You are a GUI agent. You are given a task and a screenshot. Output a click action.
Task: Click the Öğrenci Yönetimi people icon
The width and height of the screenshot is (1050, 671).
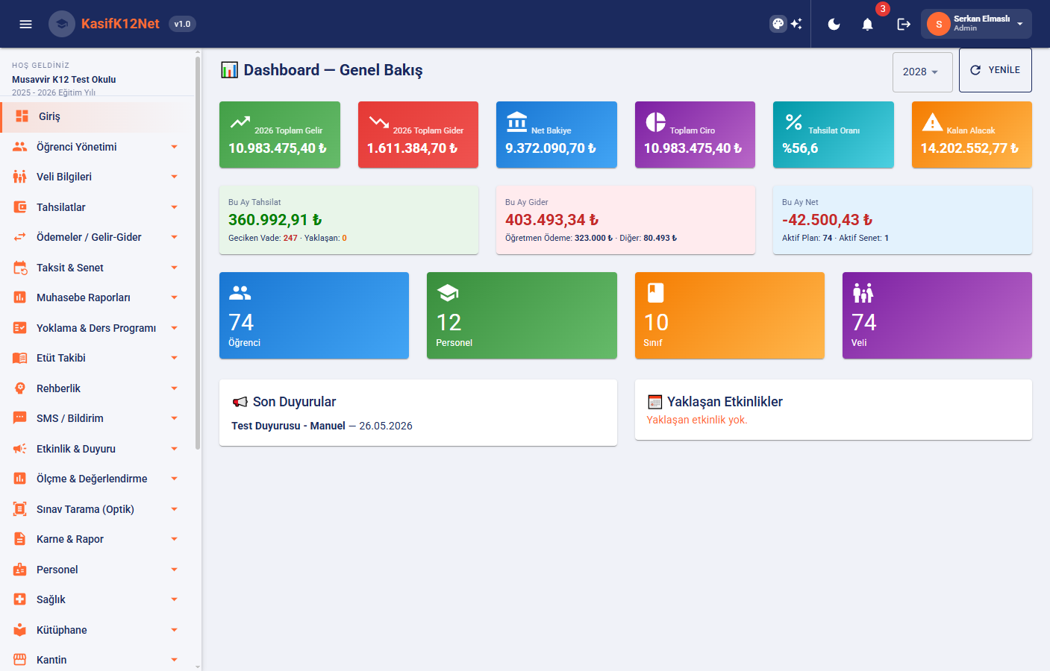20,147
